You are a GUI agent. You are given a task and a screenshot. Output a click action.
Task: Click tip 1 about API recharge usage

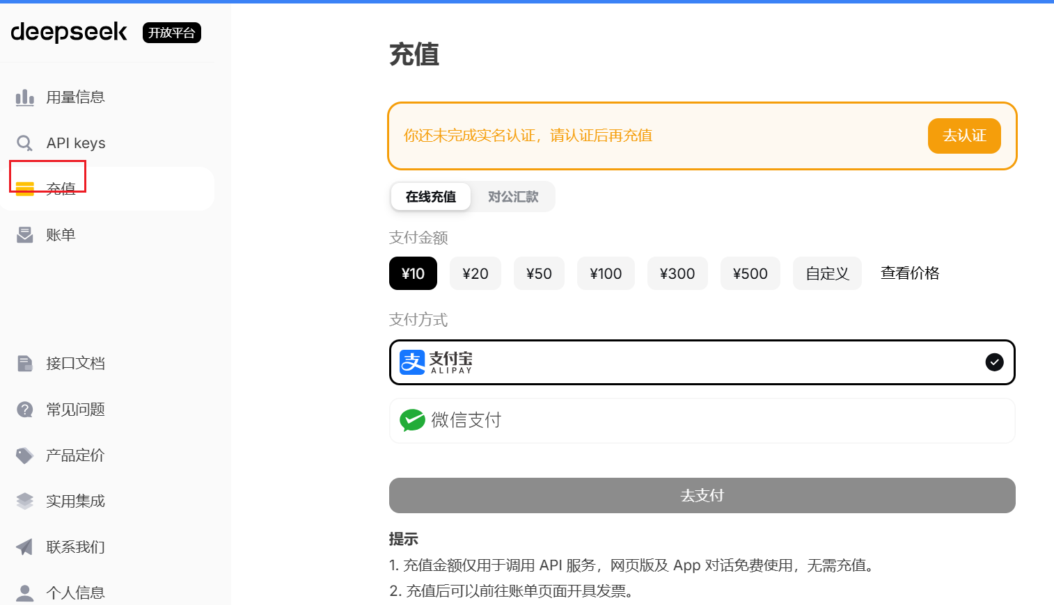pos(631,565)
